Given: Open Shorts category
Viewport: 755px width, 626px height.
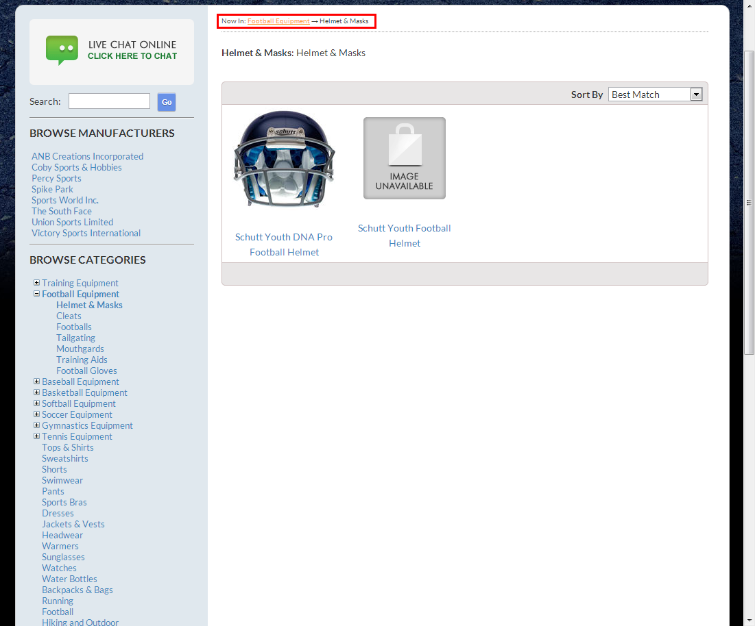Looking at the screenshot, I should click(x=54, y=470).
